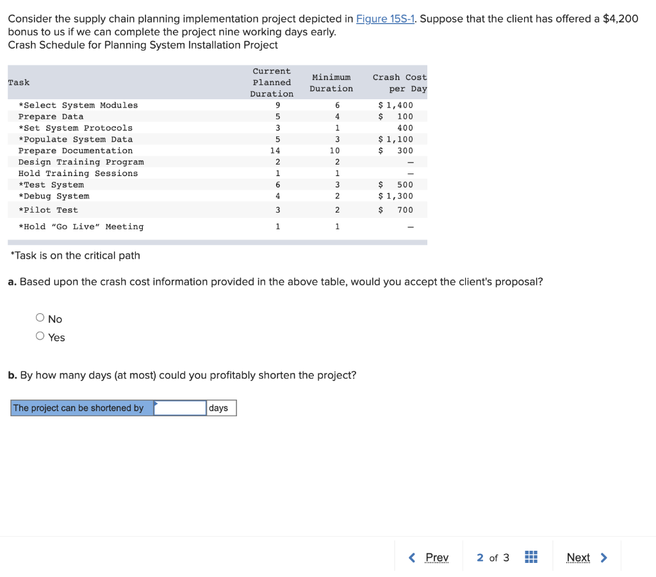Click the Minimum Duration column header

331,83
